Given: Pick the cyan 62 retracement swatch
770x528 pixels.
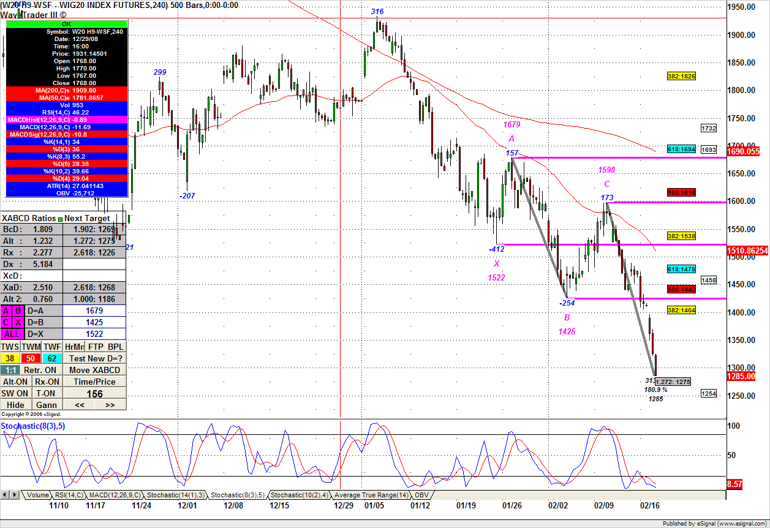Looking at the screenshot, I should (52, 358).
